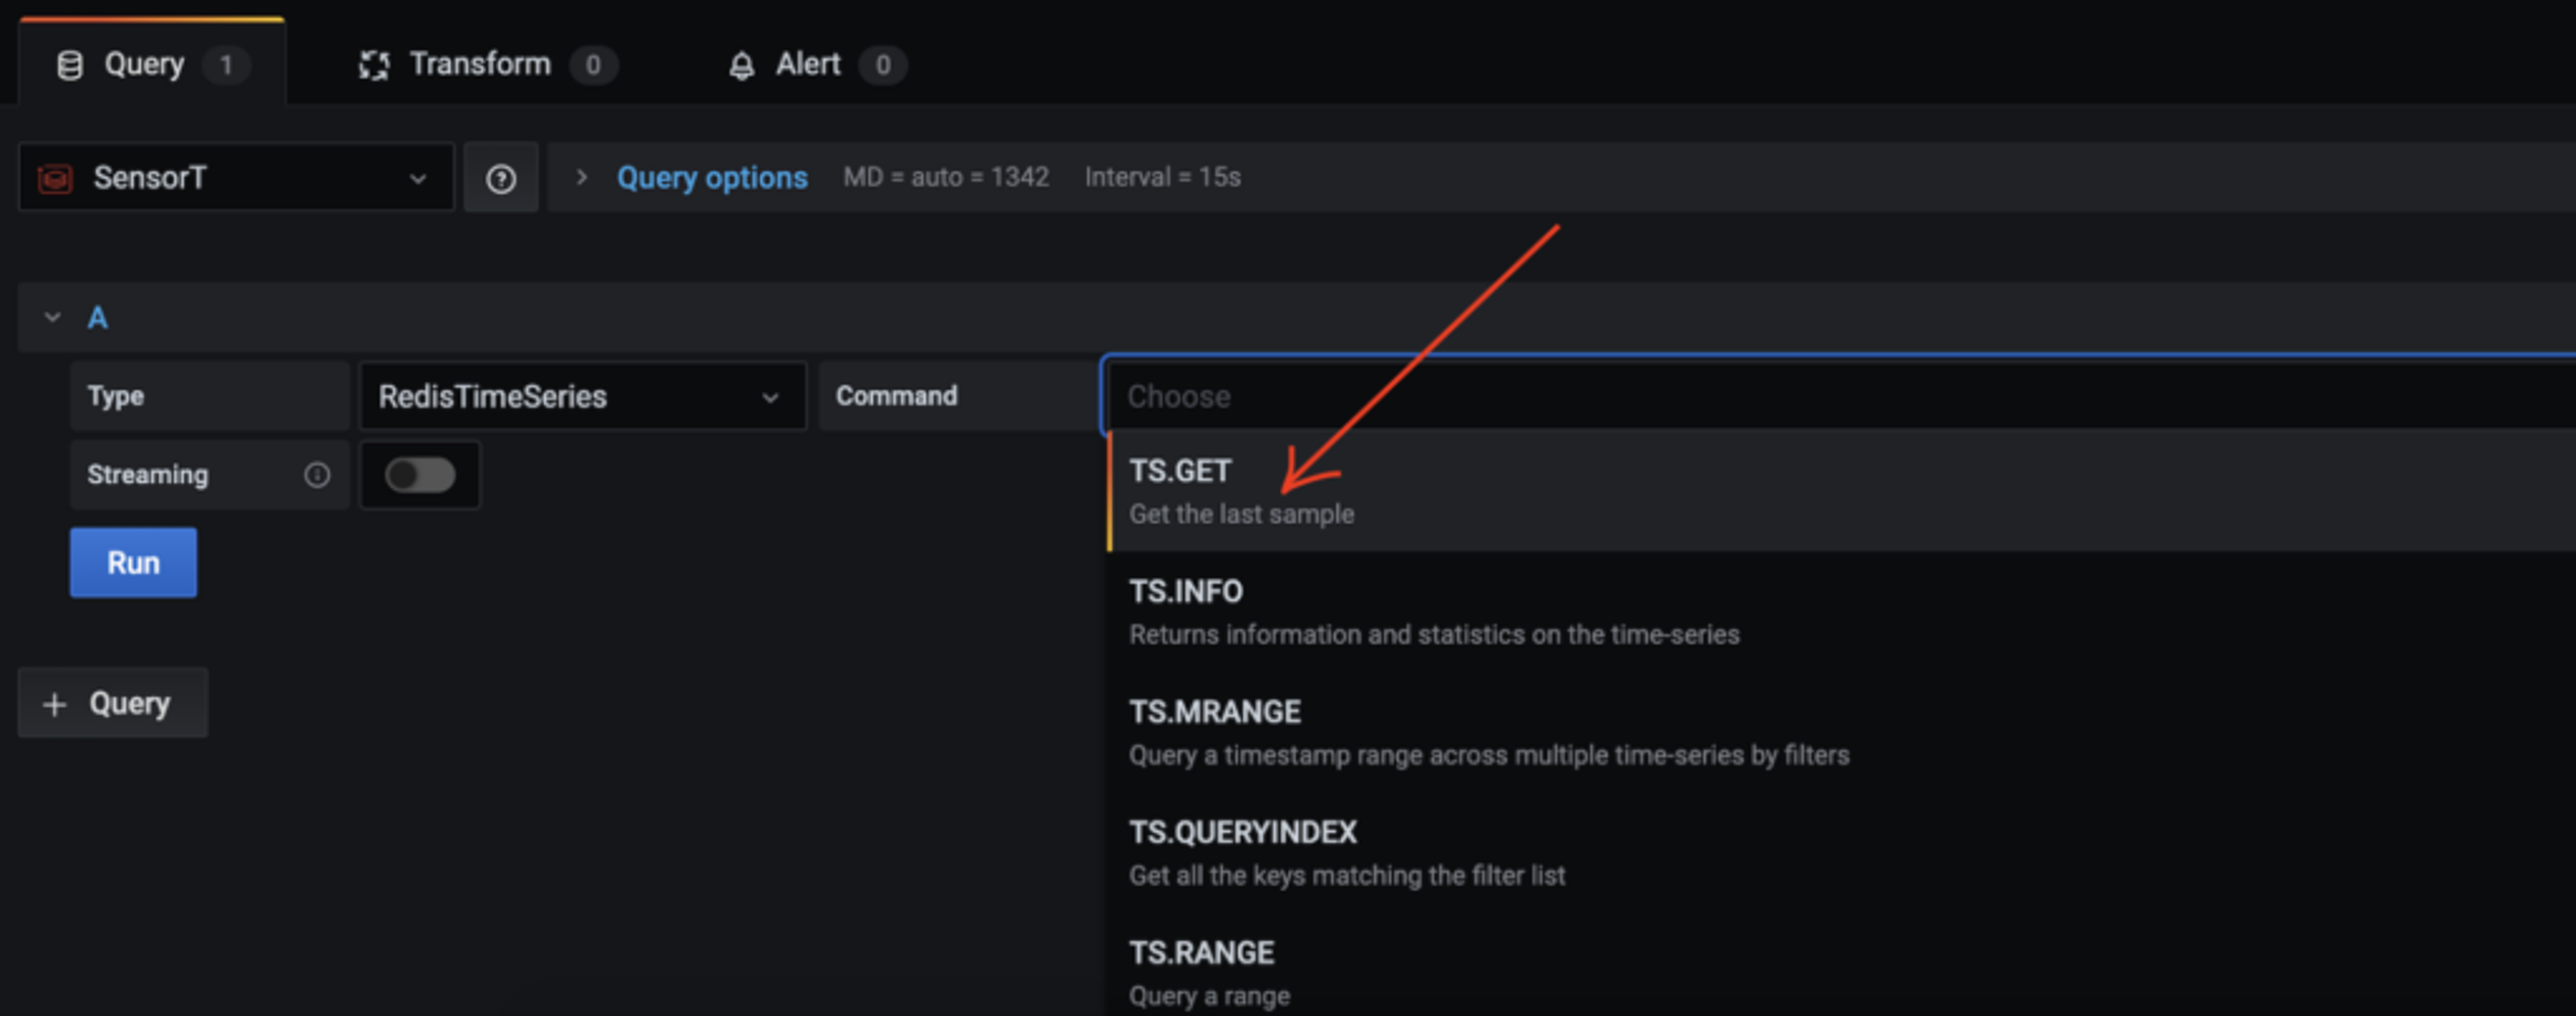
Task: Click the bell icon on Alert tab
Action: (741, 66)
